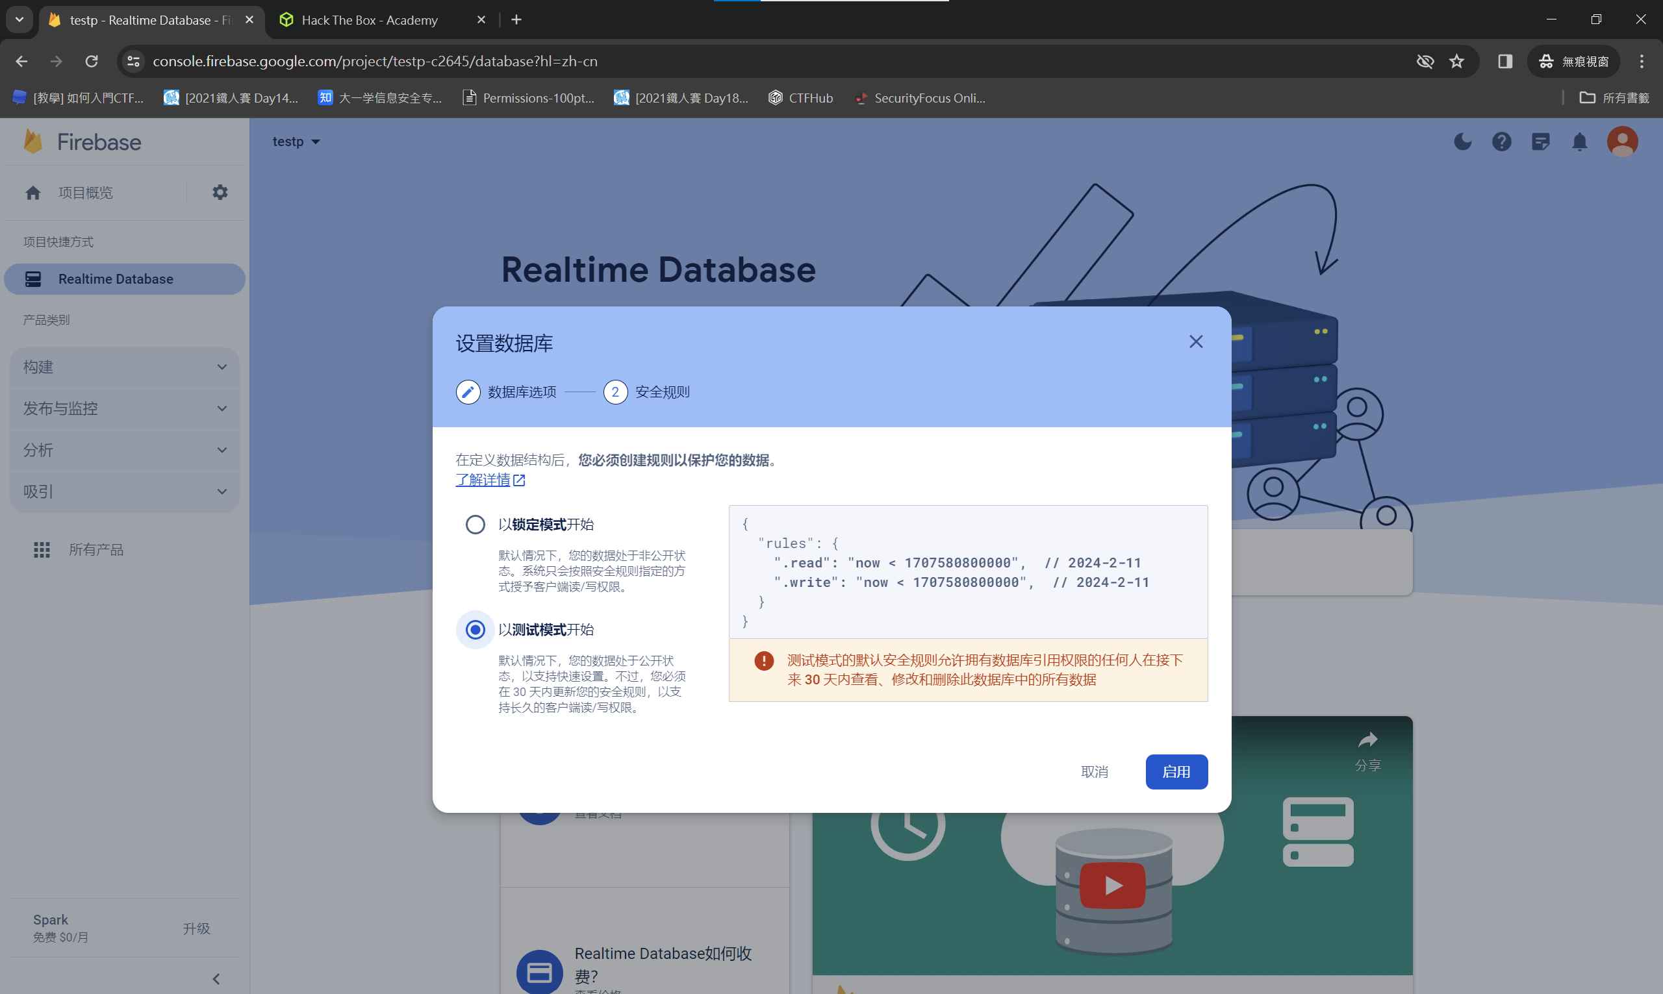Click the 数据库选项 step pencil icon
The height and width of the screenshot is (994, 1663).
point(468,392)
